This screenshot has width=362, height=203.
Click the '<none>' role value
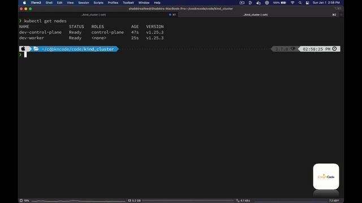click(x=99, y=38)
